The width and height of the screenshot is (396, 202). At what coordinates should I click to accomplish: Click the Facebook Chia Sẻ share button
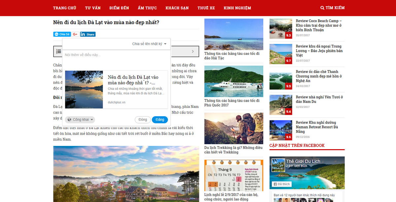click(62, 34)
